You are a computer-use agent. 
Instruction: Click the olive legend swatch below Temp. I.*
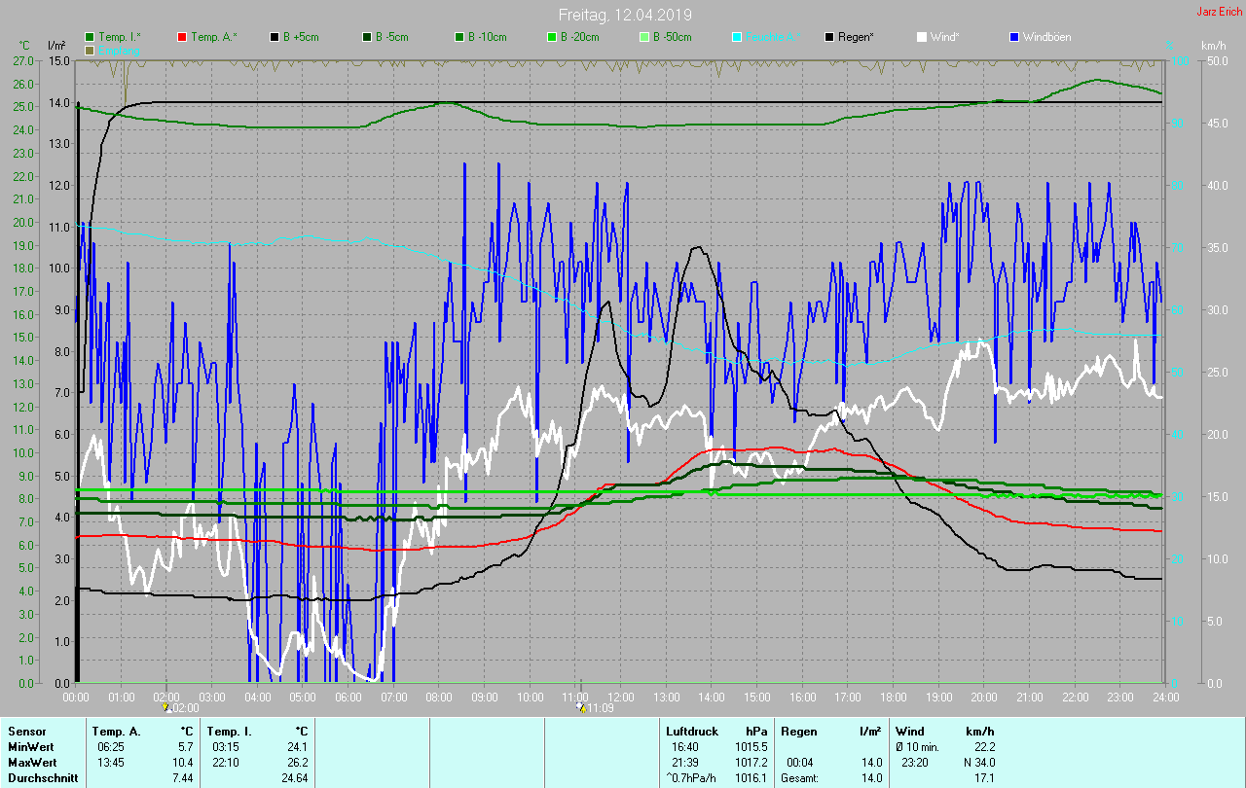[91, 50]
